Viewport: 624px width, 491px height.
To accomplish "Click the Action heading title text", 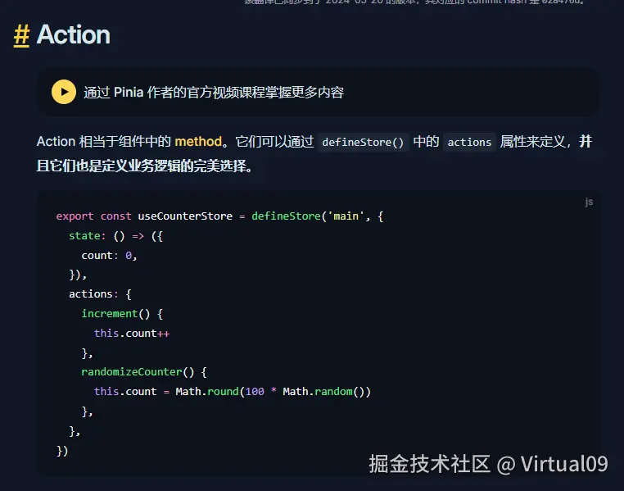I will [x=73, y=34].
